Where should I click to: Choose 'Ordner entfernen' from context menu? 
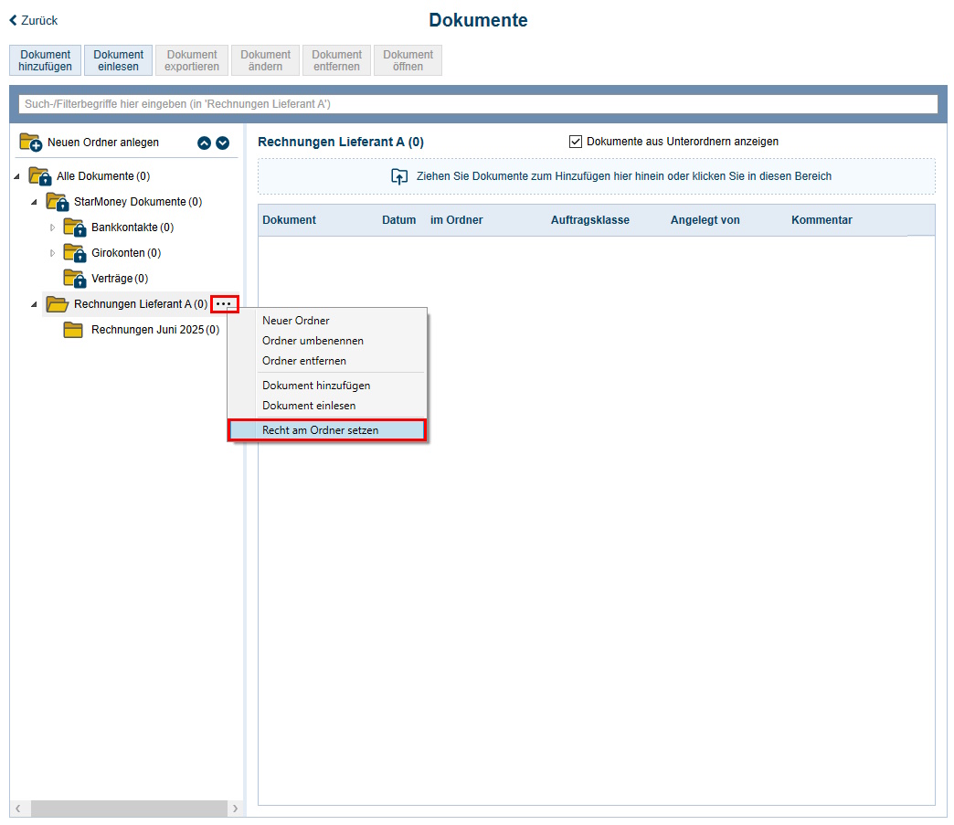[x=303, y=361]
